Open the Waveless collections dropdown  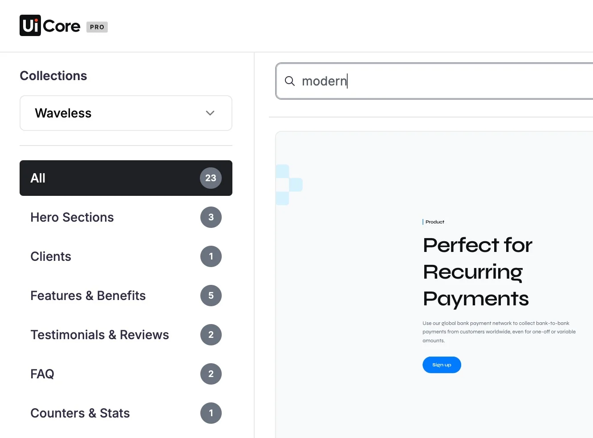(126, 113)
